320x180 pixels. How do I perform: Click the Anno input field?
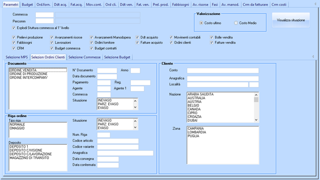pos(136,70)
